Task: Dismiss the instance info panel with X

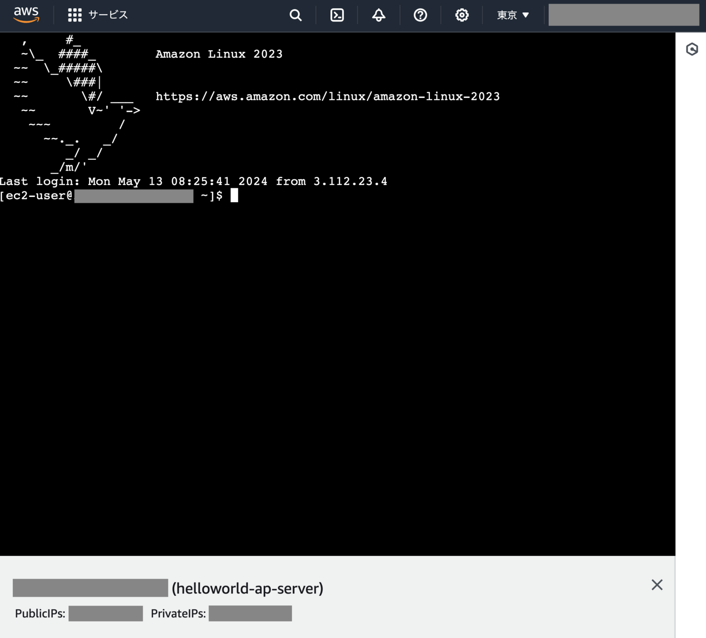Action: [x=657, y=585]
